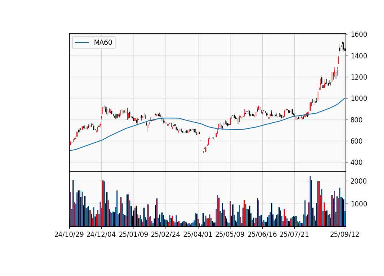Click the 1200 price axis label
This screenshot has height=276, width=384.
point(359,77)
